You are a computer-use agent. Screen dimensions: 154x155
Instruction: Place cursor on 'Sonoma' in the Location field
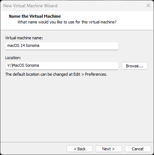(32, 66)
